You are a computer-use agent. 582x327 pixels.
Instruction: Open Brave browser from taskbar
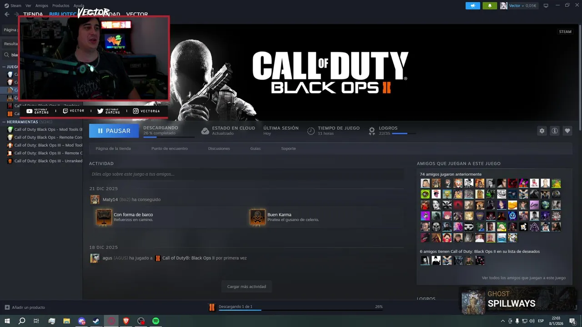[126, 321]
